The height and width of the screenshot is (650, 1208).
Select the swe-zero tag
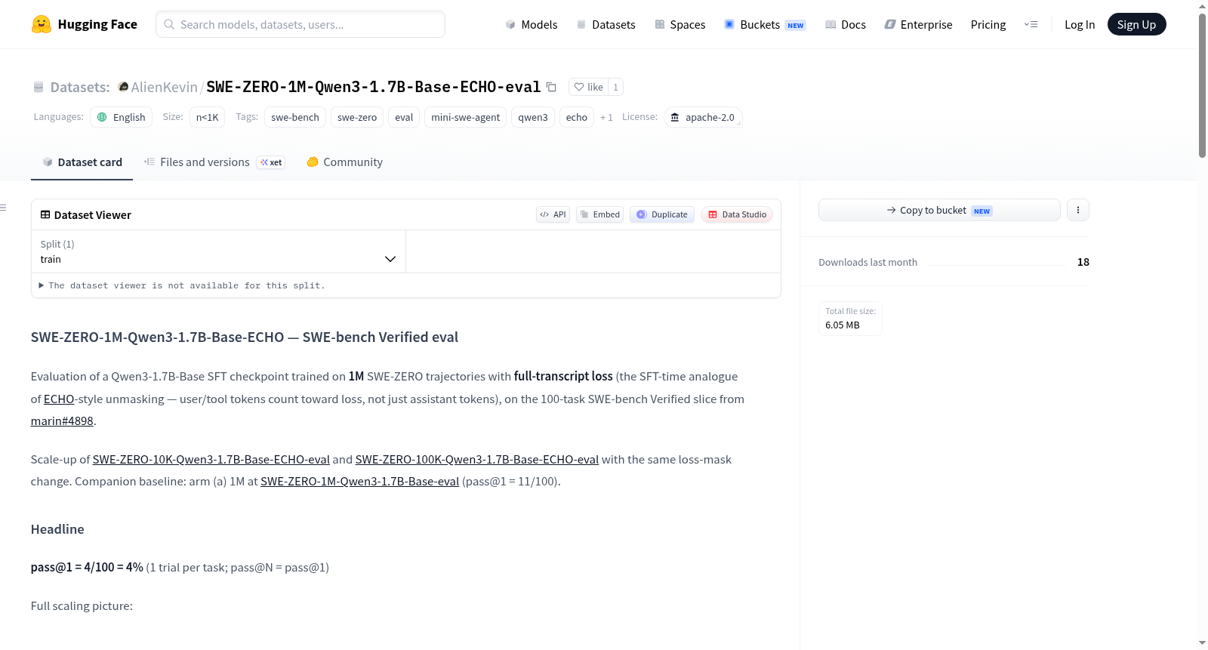click(357, 117)
